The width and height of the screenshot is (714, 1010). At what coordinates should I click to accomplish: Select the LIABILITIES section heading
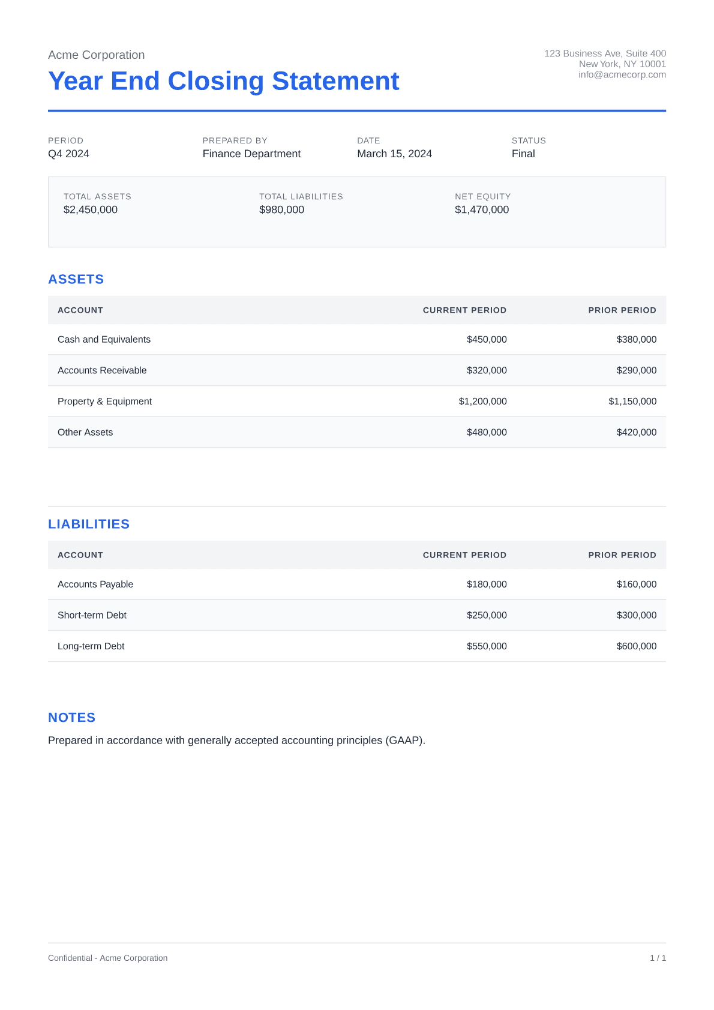point(89,524)
